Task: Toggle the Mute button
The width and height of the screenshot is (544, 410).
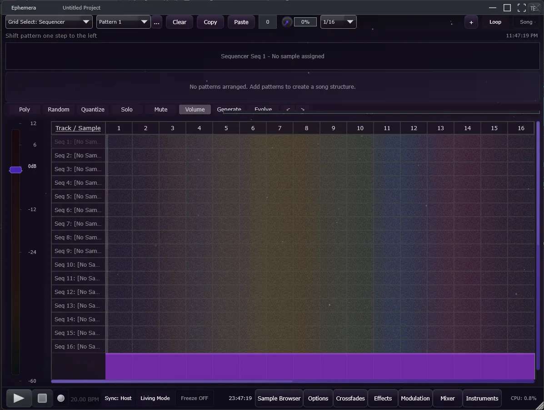Action: 161,110
